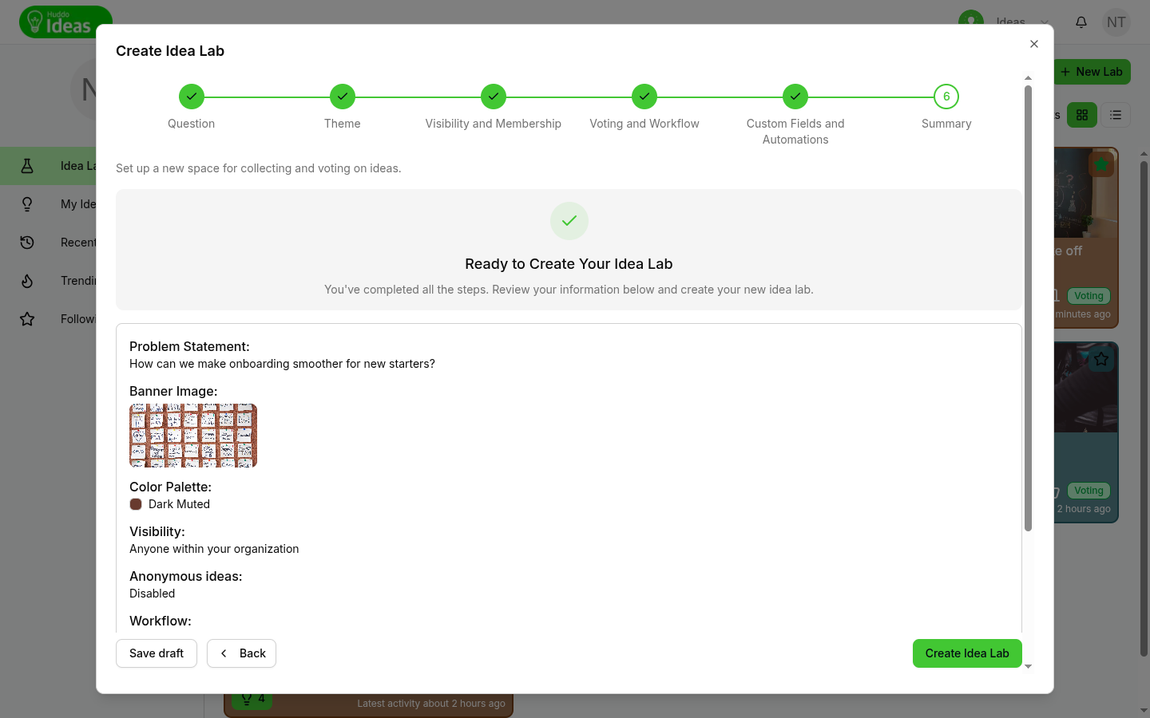
Task: Open Following star icon in sidebar
Action: [x=27, y=319]
